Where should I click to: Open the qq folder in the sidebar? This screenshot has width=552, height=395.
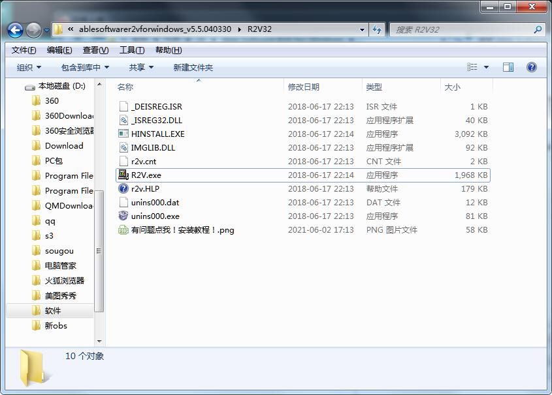tap(44, 221)
